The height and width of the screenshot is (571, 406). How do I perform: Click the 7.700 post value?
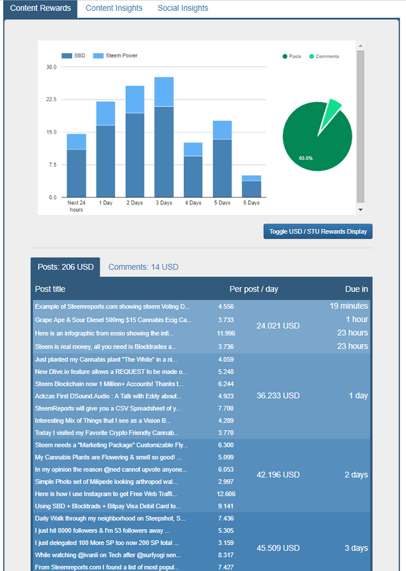coord(226,409)
